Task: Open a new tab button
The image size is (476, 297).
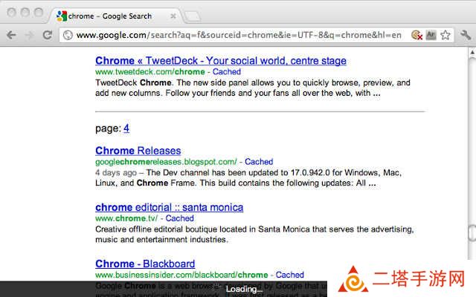Action: point(193,16)
